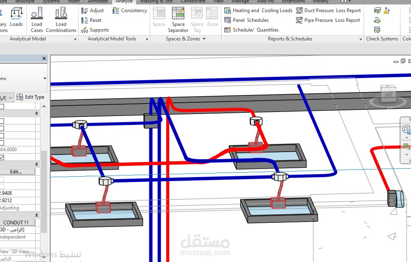Click the Reset analytical model tool
The height and width of the screenshot is (262, 411).
[x=91, y=20]
